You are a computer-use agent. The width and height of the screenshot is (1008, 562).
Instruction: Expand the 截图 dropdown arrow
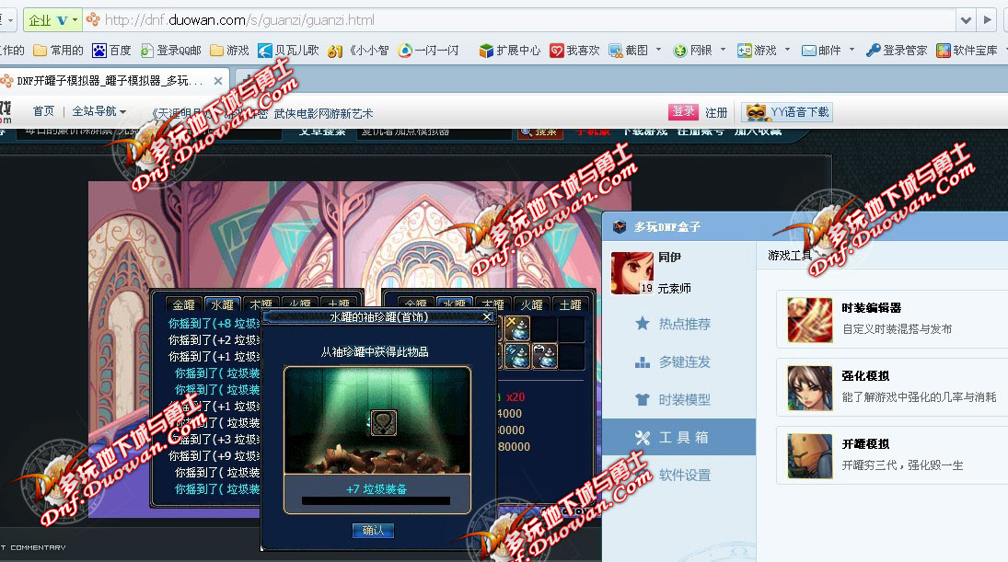(x=658, y=50)
